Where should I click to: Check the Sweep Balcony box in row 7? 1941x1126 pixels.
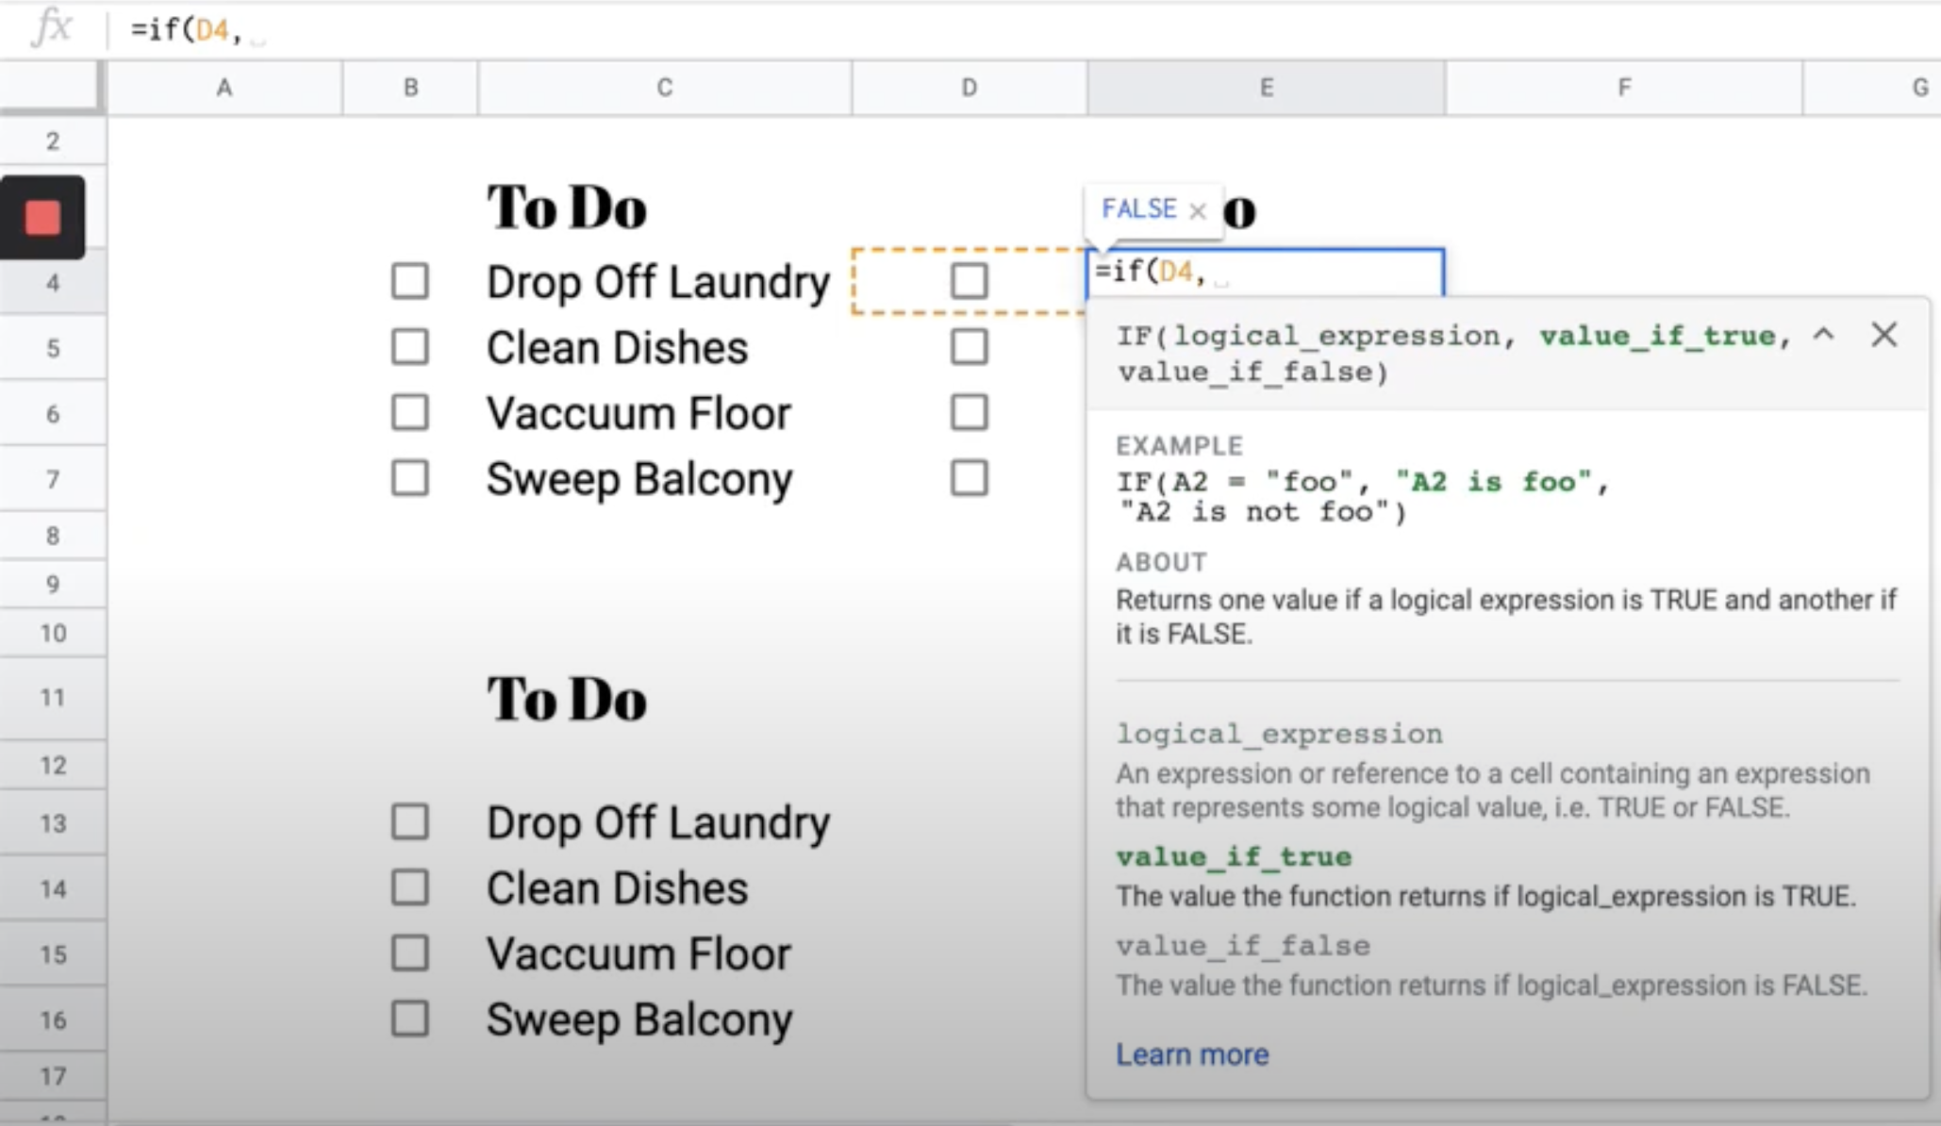coord(409,478)
